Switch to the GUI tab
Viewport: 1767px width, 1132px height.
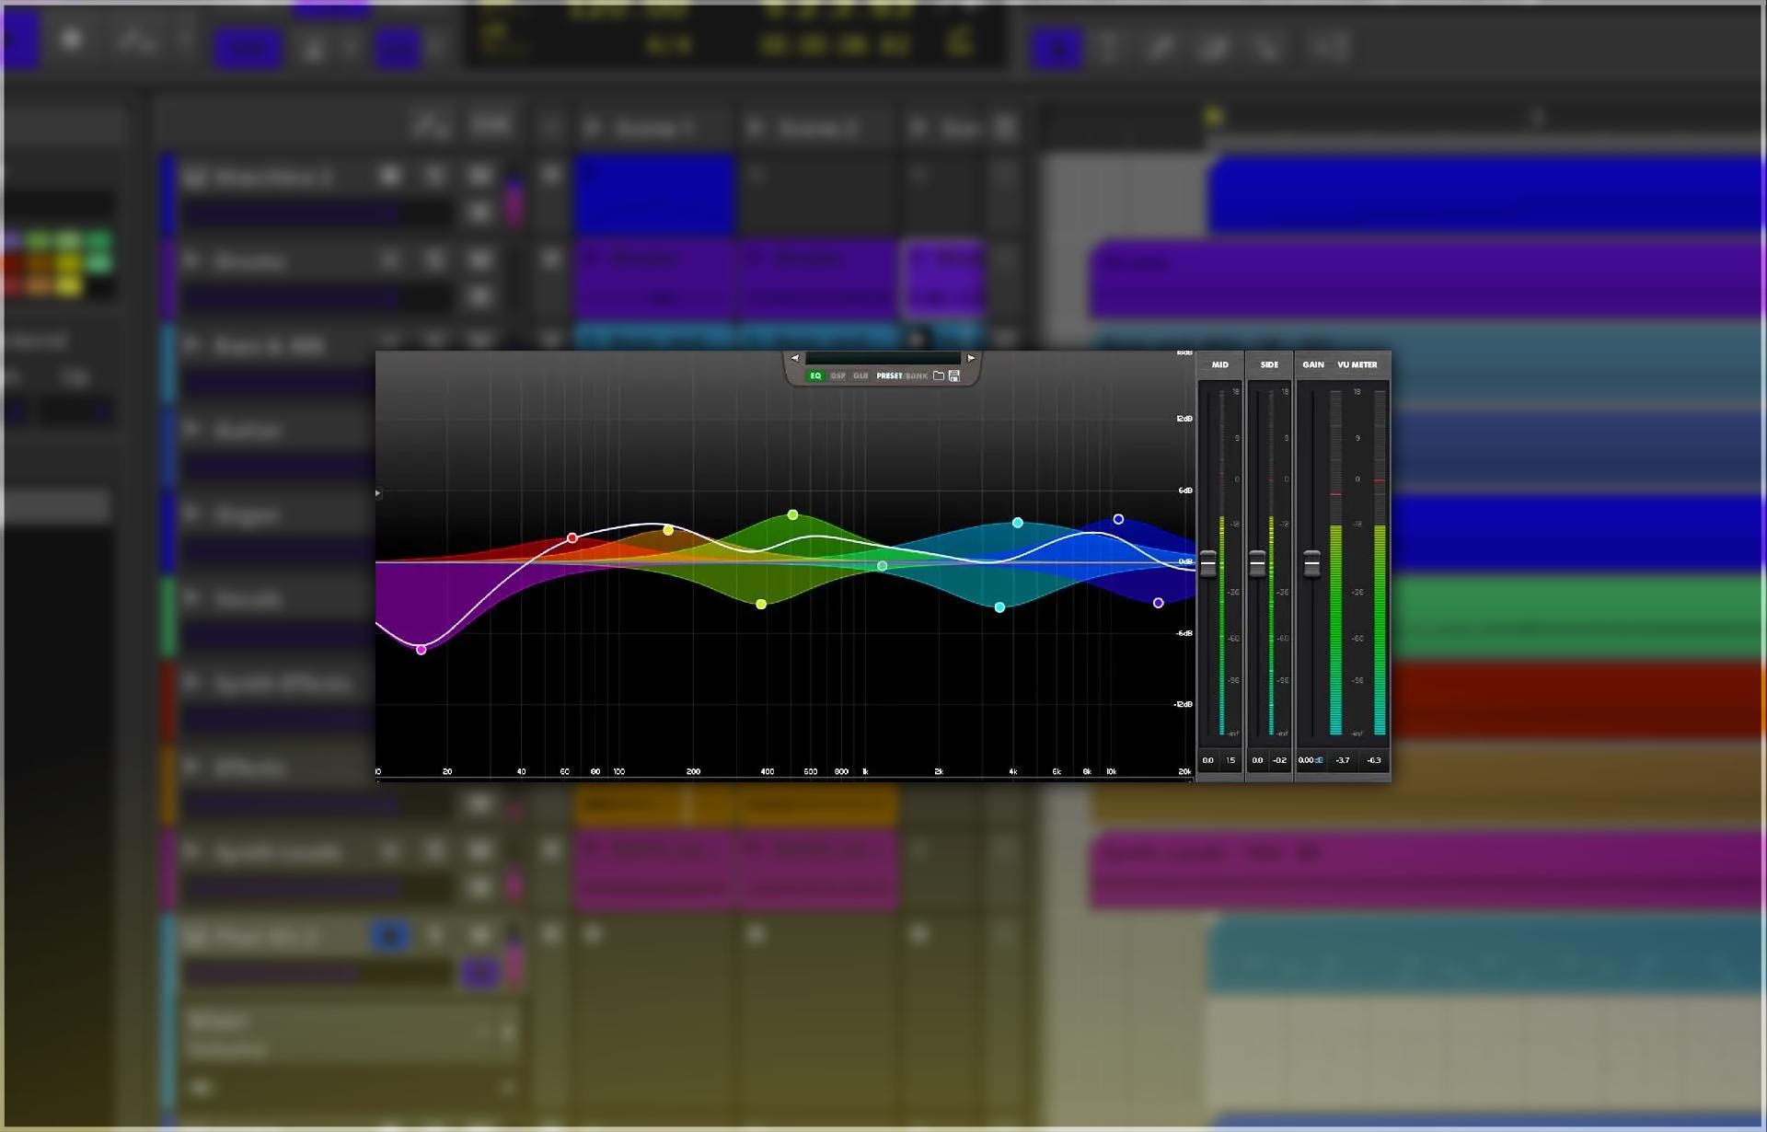(860, 375)
